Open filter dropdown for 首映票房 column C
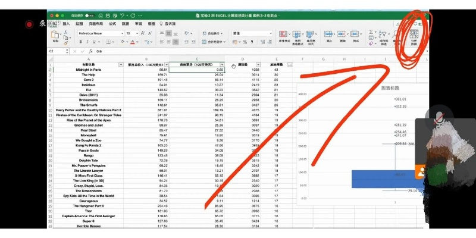Screen dimensions: 476x238 point(222,65)
